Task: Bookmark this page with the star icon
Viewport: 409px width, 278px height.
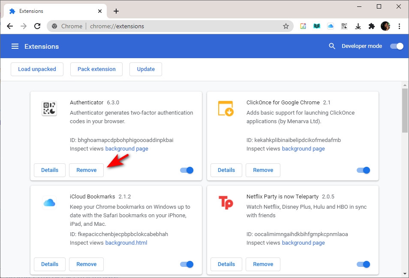Action: coord(286,26)
